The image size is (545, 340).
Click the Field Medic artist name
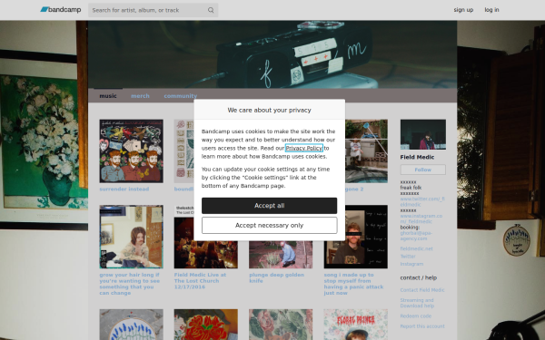point(417,157)
